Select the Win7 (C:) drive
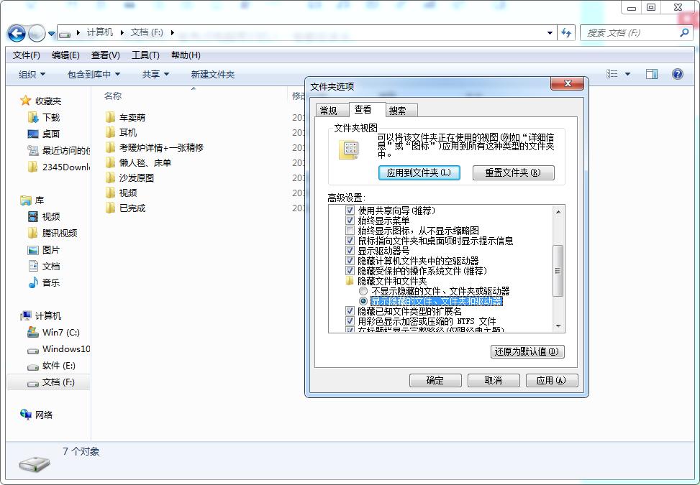Screen dimensions: 700x485 (x=57, y=333)
